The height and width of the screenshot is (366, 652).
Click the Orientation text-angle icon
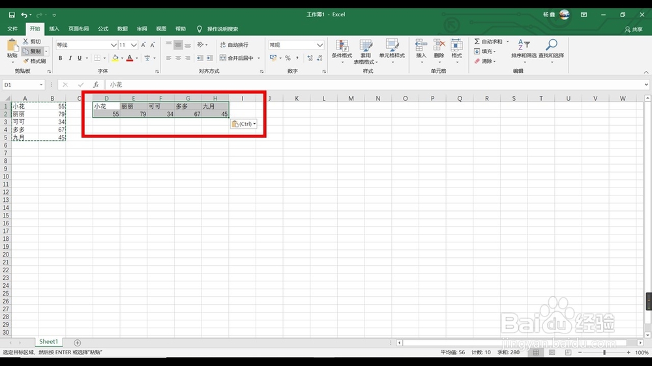(x=200, y=45)
